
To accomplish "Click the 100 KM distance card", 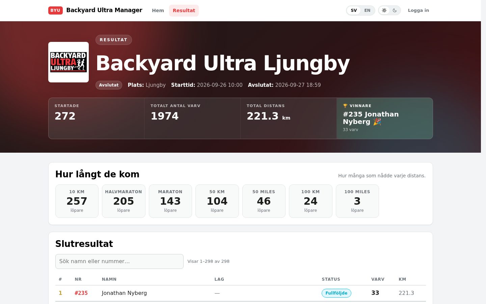I will click(x=310, y=201).
